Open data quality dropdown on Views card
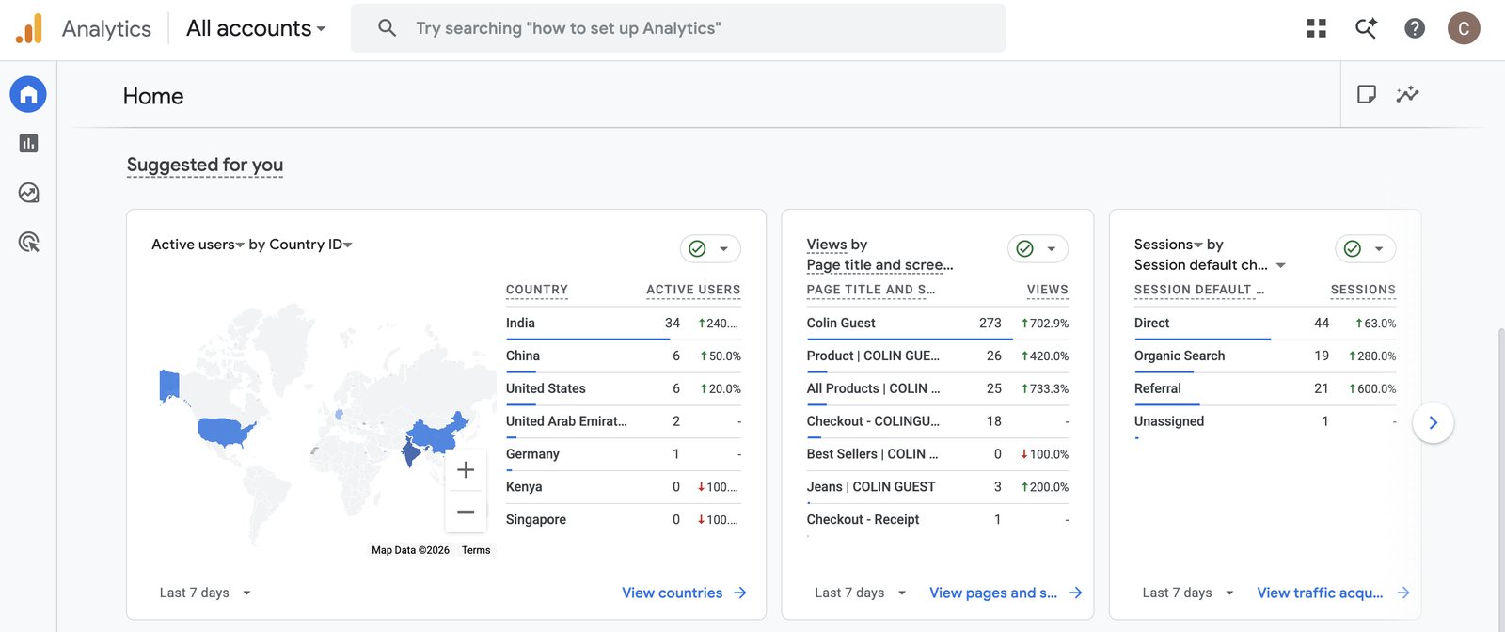The height and width of the screenshot is (632, 1505). [x=1038, y=248]
